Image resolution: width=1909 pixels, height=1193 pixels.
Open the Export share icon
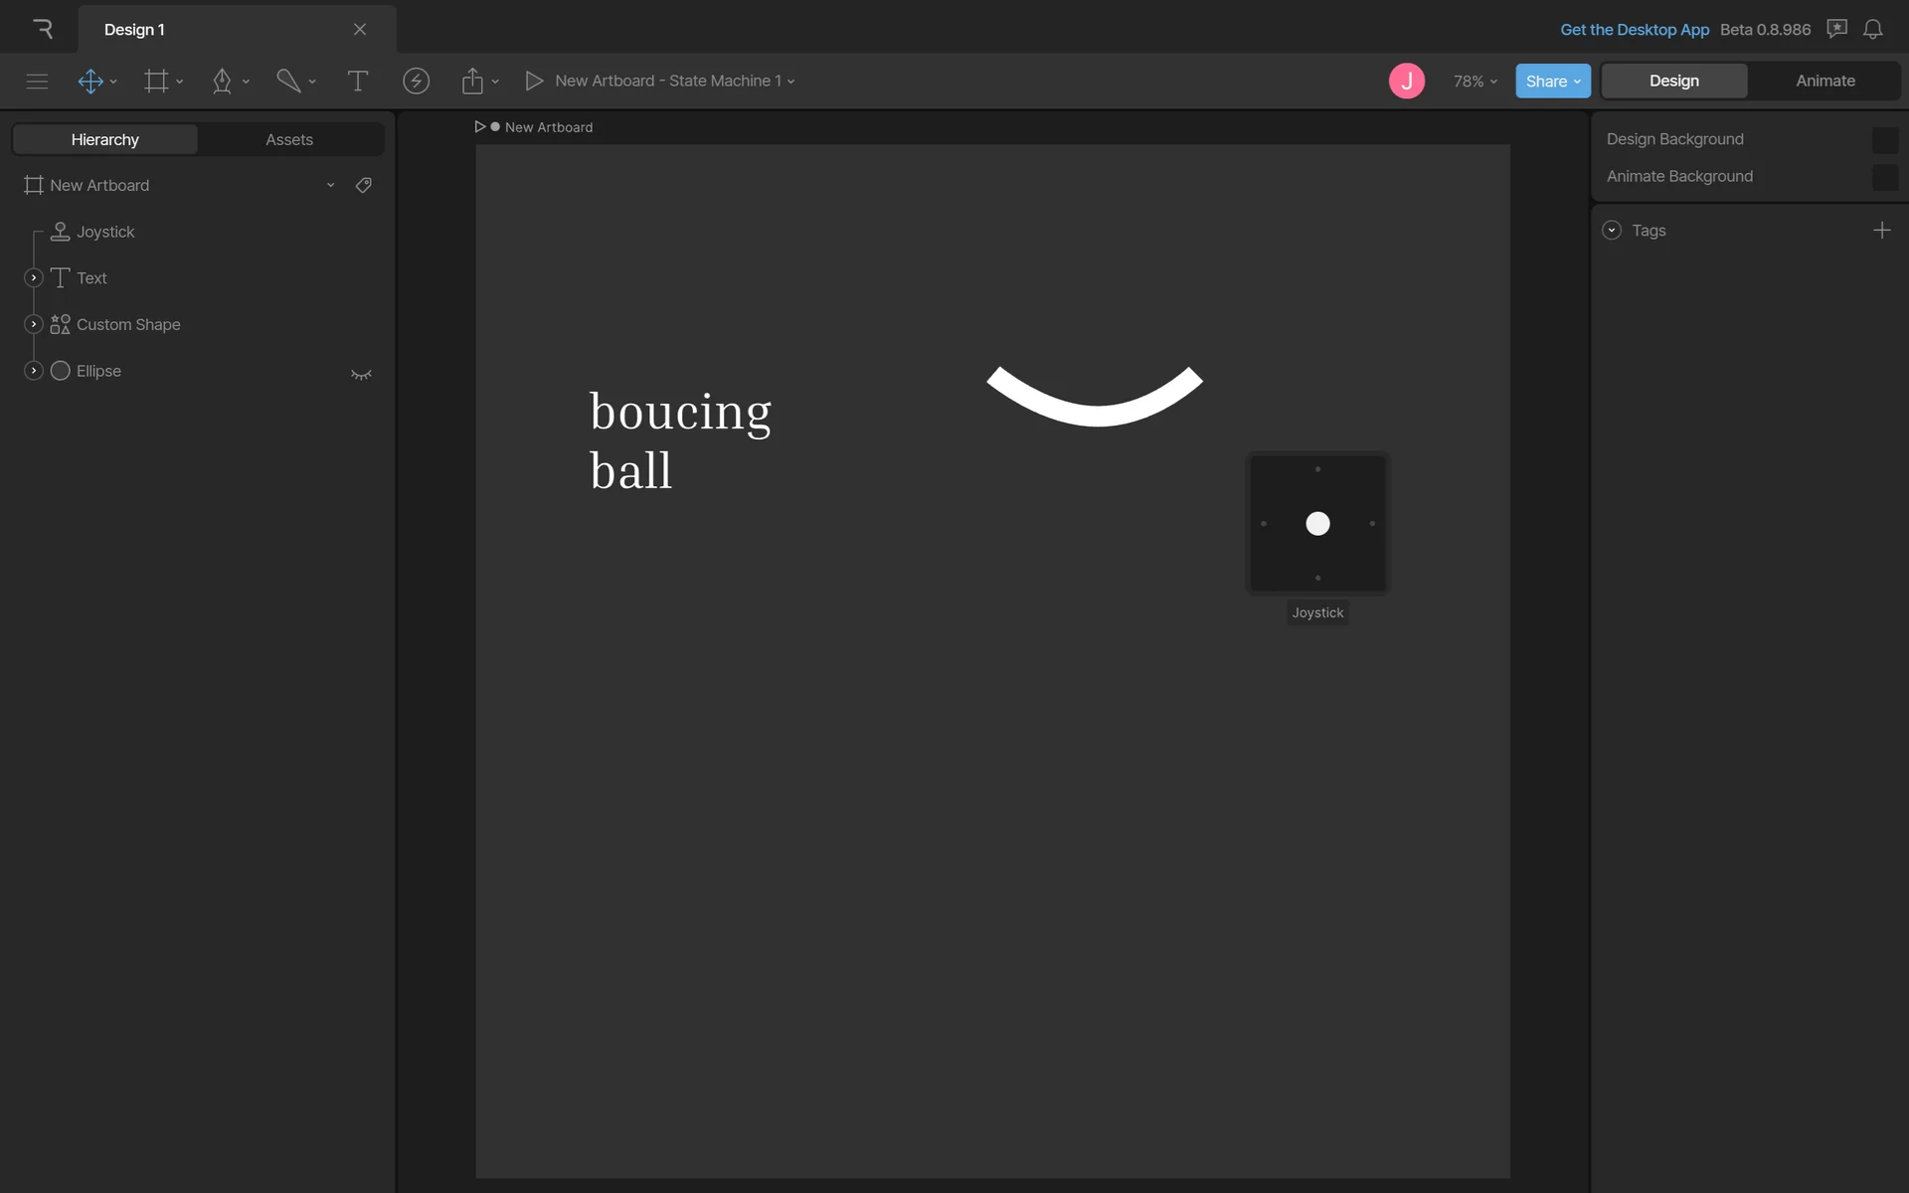coord(472,82)
